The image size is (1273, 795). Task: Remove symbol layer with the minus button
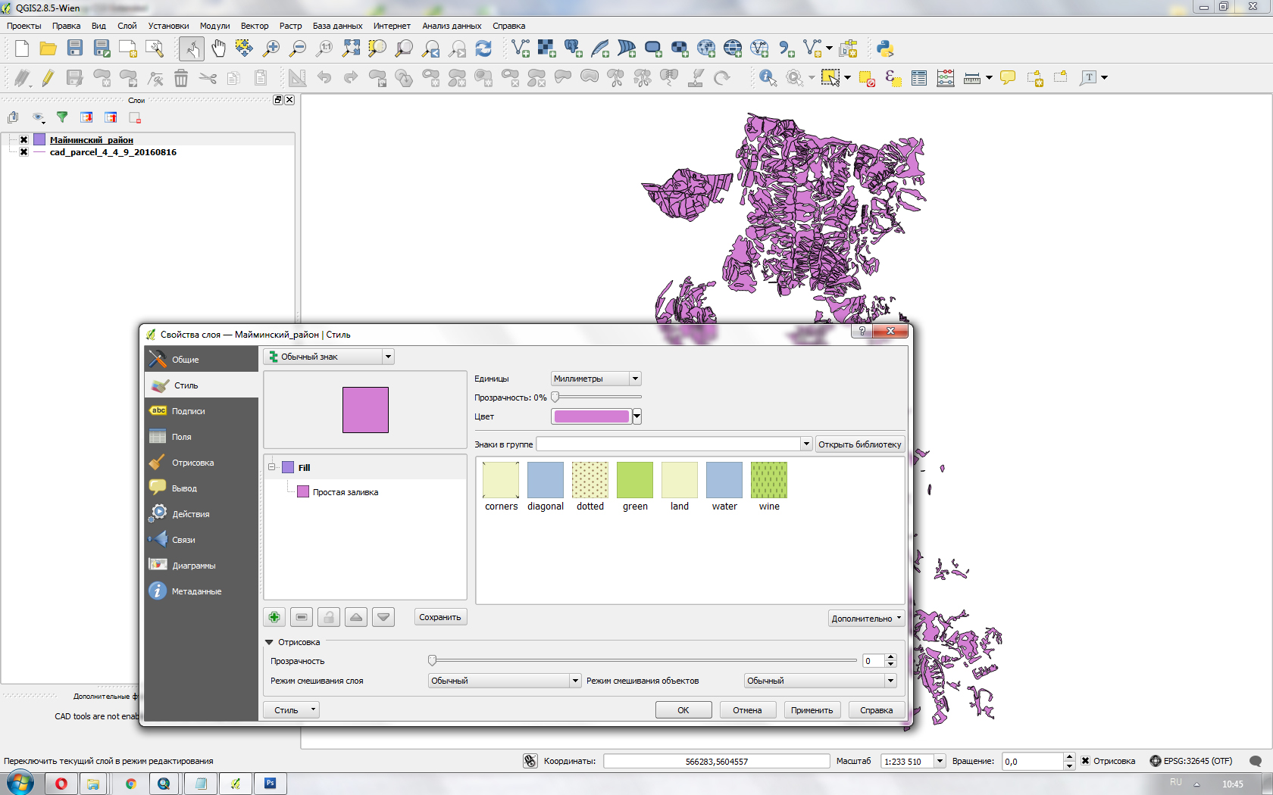click(302, 617)
